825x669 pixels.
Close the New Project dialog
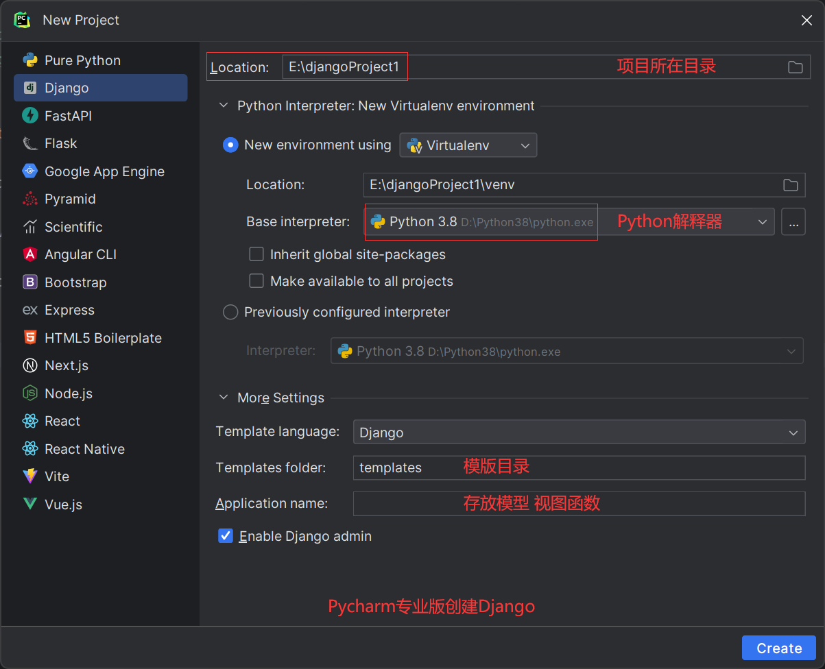pyautogui.click(x=806, y=21)
